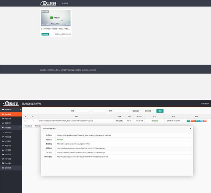Tick the checkbox for video ID 1
211x193 pixels.
[x=25, y=121]
